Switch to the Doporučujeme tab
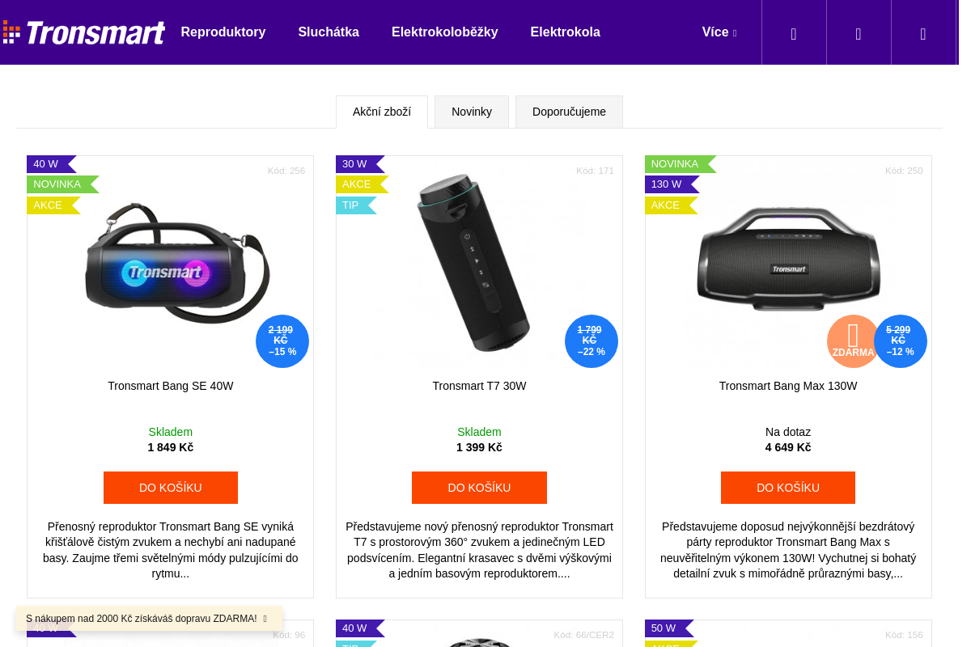The height and width of the screenshot is (647, 971). click(569, 112)
